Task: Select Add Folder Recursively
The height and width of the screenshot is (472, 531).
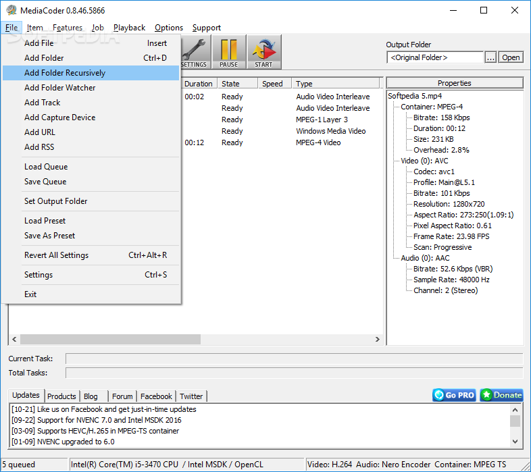Action: 91,73
